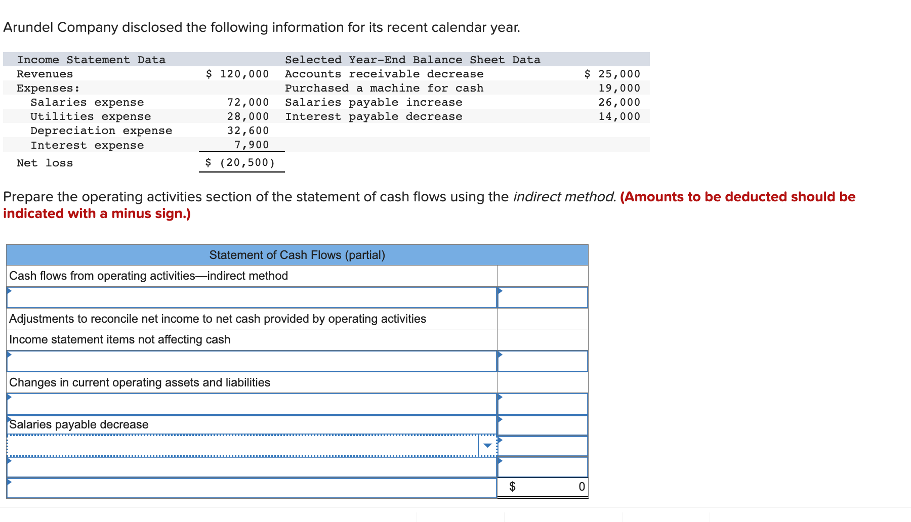Open the empty label dropdown just above the total row
The width and height of the screenshot is (911, 522).
(252, 467)
